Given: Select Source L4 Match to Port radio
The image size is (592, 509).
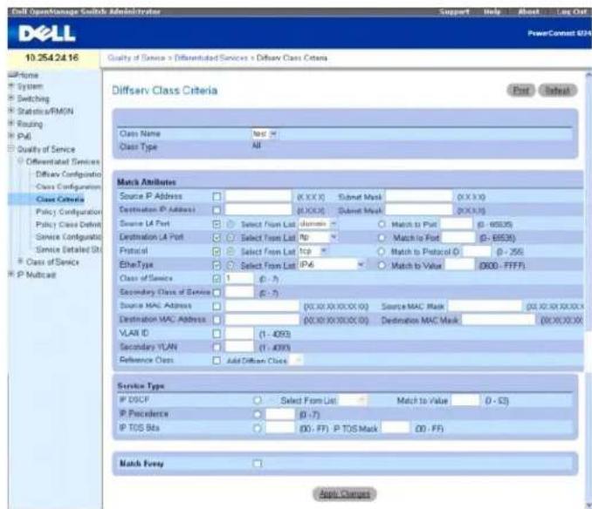Looking at the screenshot, I should tap(382, 224).
